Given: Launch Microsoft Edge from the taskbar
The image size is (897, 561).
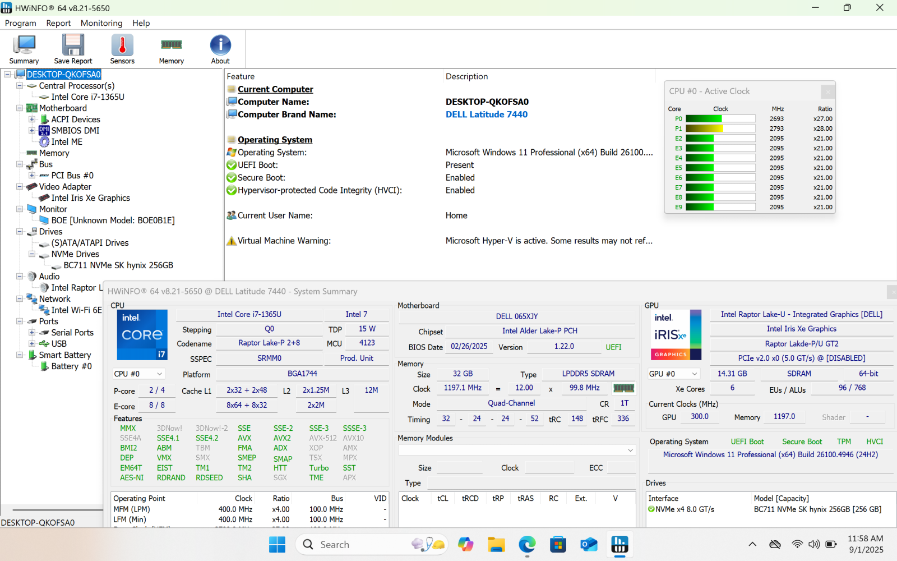Looking at the screenshot, I should coord(527,544).
